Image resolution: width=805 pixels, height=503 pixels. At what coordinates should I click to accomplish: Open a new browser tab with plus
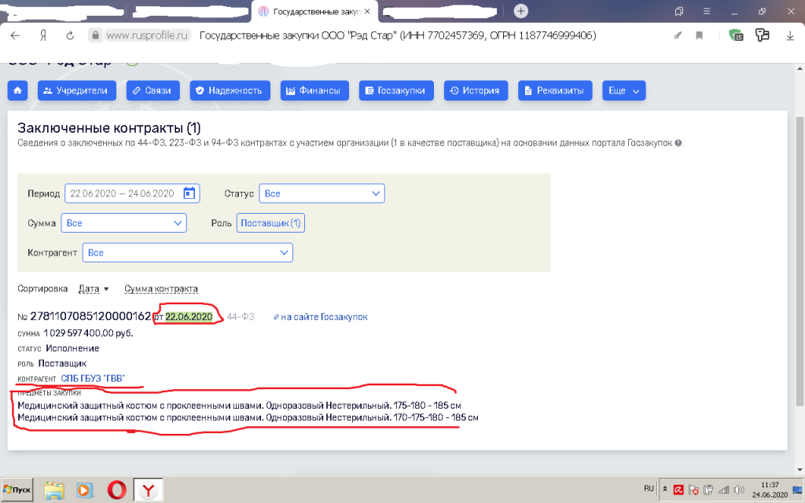pos(520,11)
